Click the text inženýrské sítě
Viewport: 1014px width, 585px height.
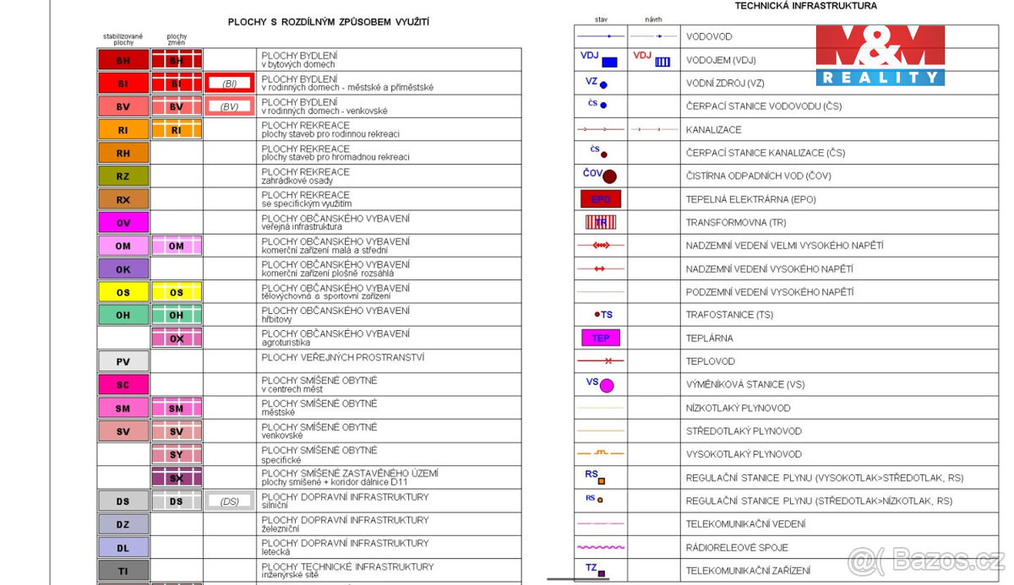[292, 575]
